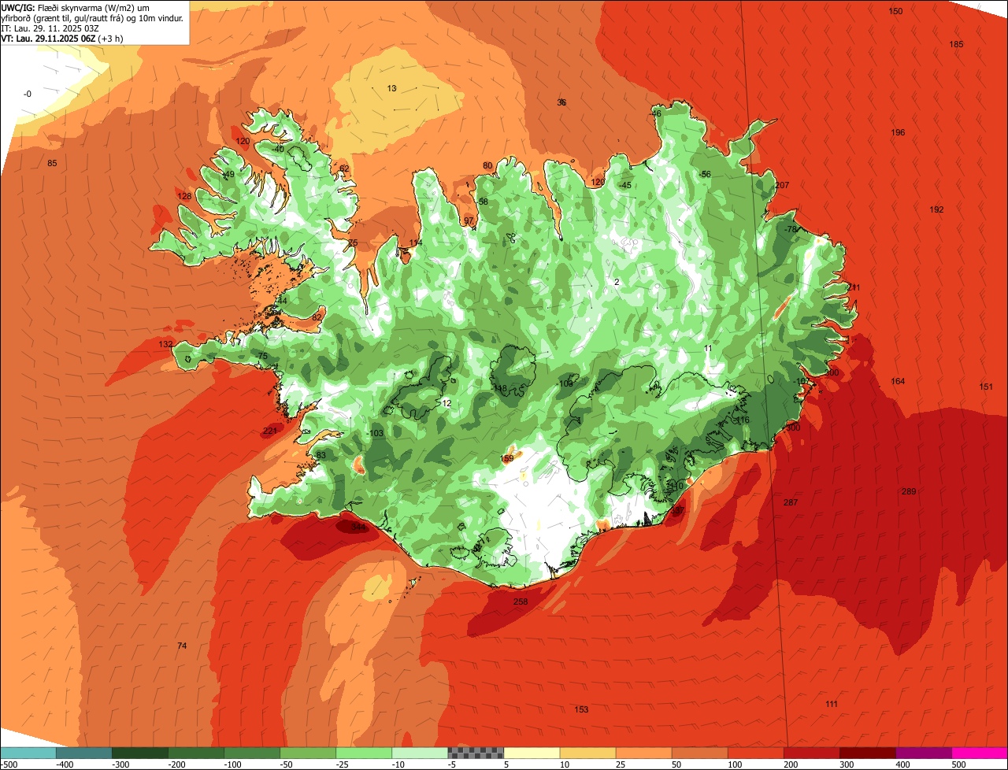The width and height of the screenshot is (1008, 770).
Task: Click the map value '80' north of the coast
Action: (487, 165)
